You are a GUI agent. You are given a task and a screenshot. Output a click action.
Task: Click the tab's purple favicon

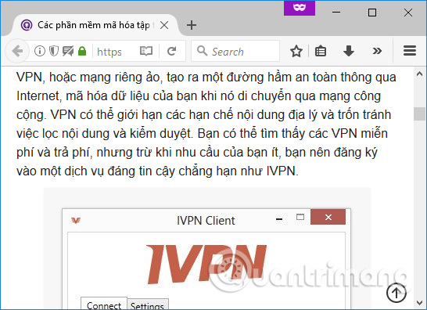pos(27,25)
